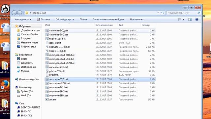Select Изображения library
211x119 pixels.
click(28, 67)
